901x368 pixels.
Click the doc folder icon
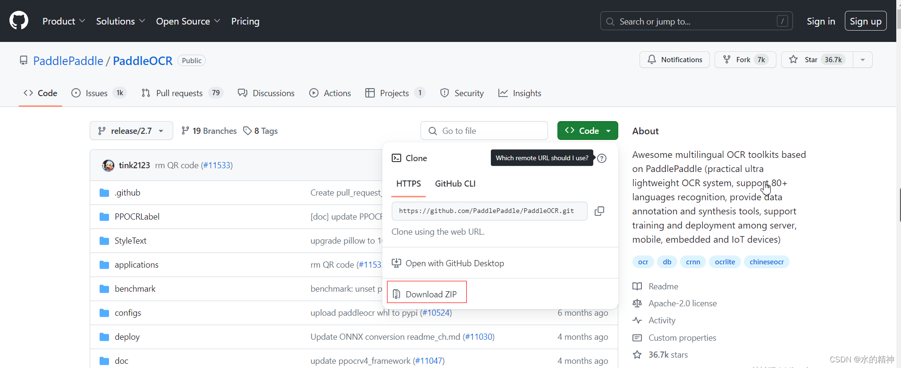click(104, 361)
